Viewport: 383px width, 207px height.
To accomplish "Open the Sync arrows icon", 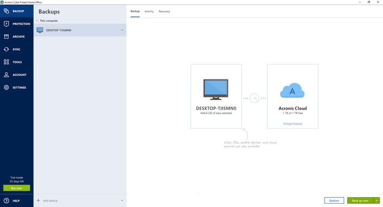I will click(x=6, y=49).
